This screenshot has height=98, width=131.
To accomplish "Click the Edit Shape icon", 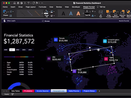I will pos(11,11).
